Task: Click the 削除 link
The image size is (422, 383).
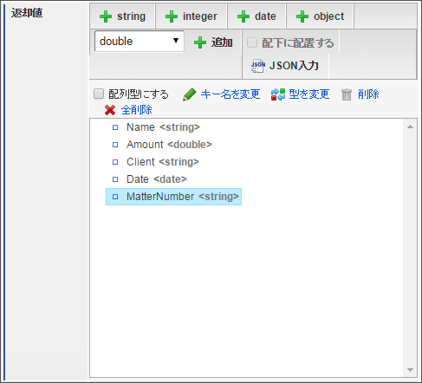Action: [x=368, y=94]
